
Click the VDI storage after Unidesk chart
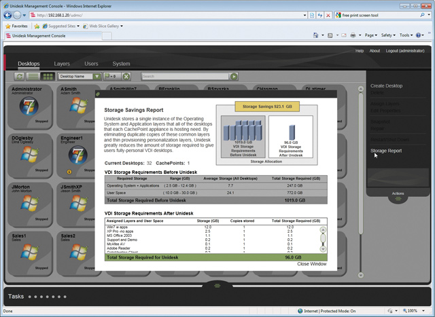point(291,136)
